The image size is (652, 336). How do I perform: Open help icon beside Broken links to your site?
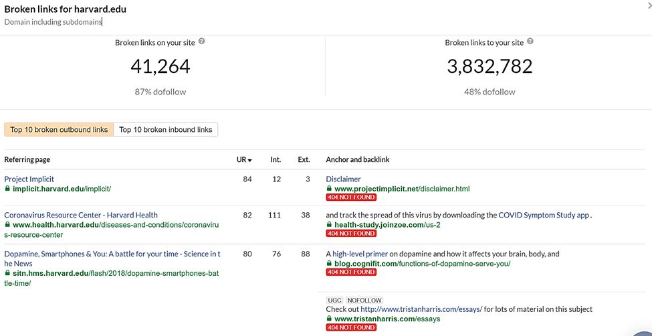(x=530, y=41)
